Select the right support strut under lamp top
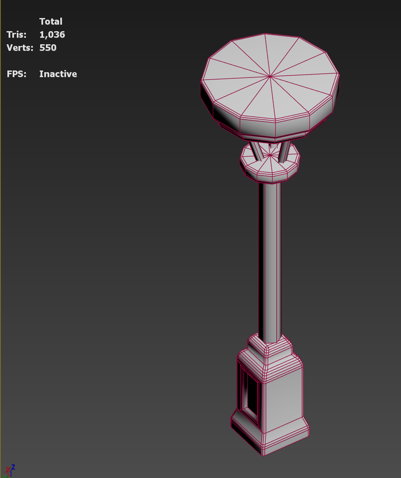This screenshot has width=401, height=478. tap(285, 151)
